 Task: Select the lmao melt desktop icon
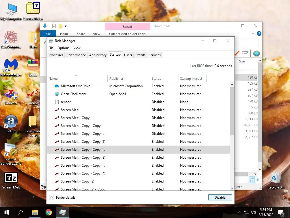pyautogui.click(x=33, y=96)
